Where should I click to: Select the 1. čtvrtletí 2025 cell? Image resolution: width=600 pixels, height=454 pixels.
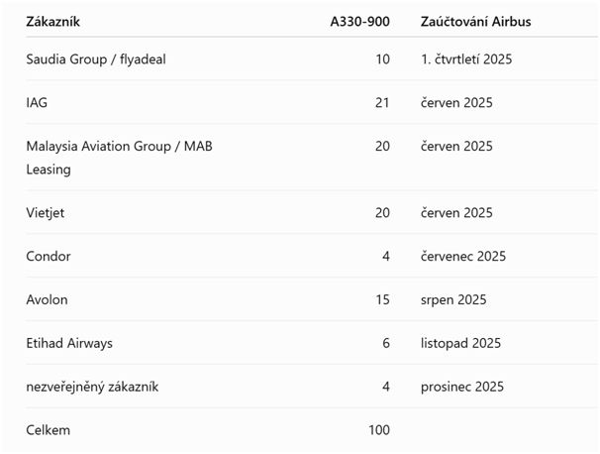tap(466, 59)
